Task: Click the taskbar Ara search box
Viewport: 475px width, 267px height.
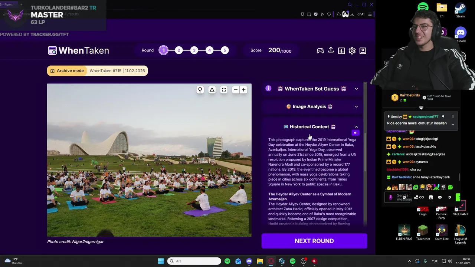Action: (x=194, y=261)
